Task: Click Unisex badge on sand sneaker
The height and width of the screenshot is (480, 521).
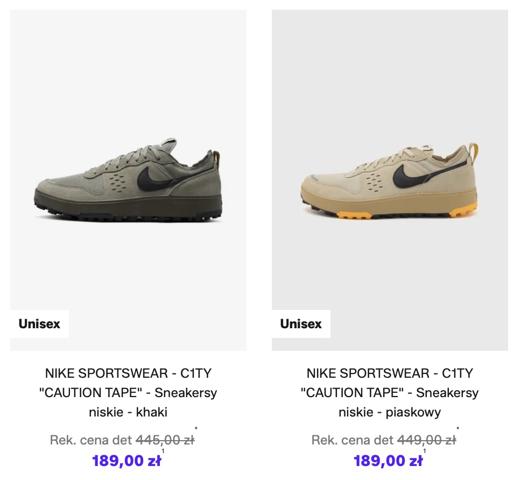Action: coord(301,324)
